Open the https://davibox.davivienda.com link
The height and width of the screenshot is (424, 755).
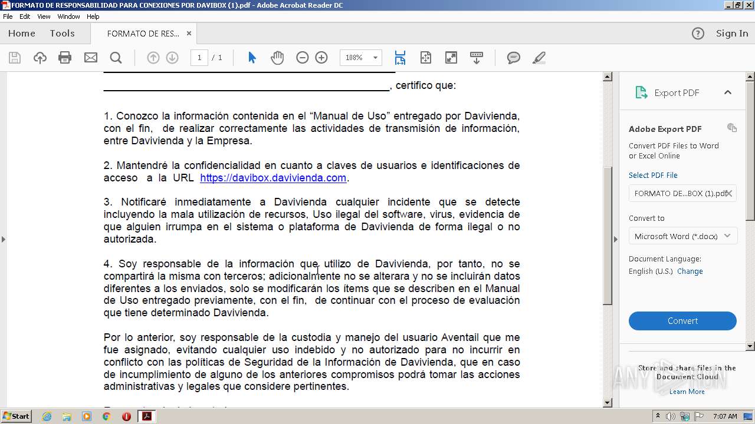[273, 178]
